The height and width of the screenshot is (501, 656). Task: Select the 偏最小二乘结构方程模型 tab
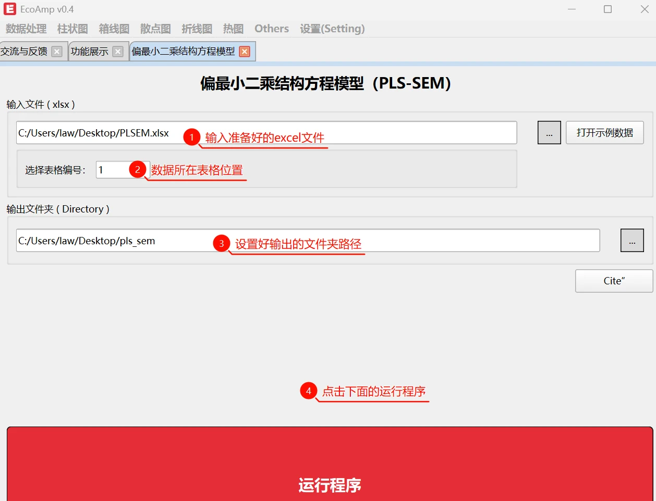coord(183,51)
